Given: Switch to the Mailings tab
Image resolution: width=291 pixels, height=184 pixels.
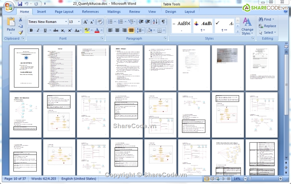Looking at the screenshot, I should click(x=114, y=12).
